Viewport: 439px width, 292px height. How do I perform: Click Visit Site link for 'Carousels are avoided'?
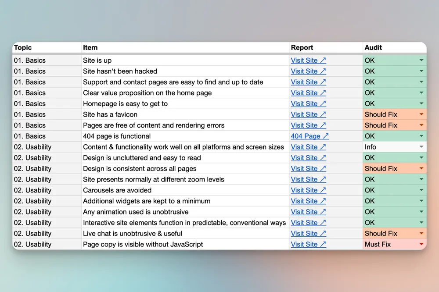click(x=308, y=190)
